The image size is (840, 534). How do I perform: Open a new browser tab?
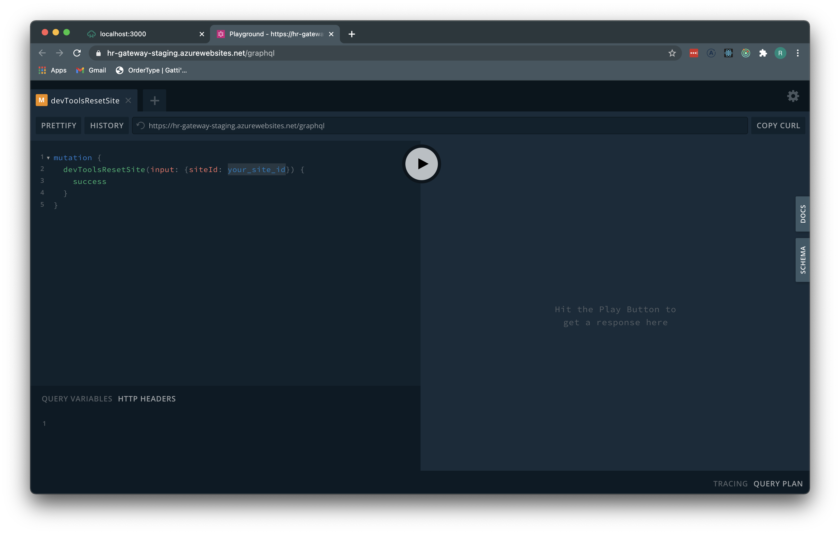pos(352,34)
